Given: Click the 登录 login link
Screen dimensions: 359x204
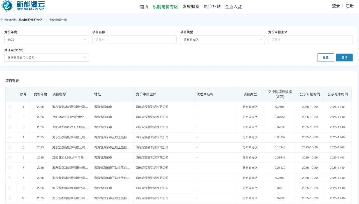Looking at the screenshot, I should pyautogui.click(x=336, y=6).
